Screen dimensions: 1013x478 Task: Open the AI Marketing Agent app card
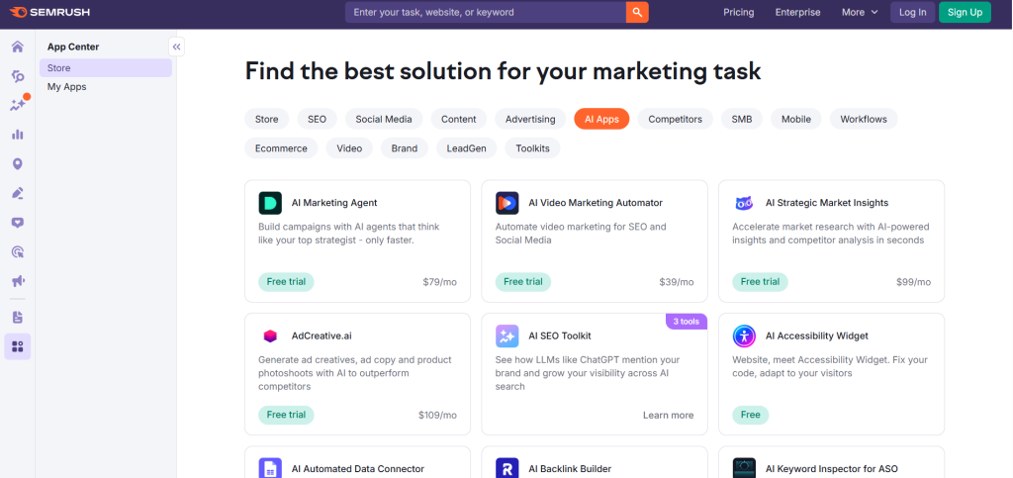357,240
